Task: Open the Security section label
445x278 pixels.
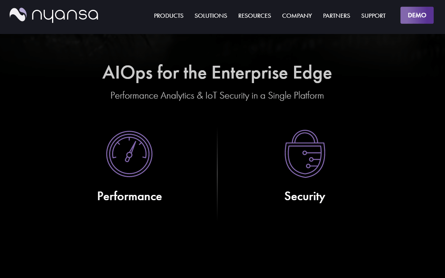Action: 305,196
